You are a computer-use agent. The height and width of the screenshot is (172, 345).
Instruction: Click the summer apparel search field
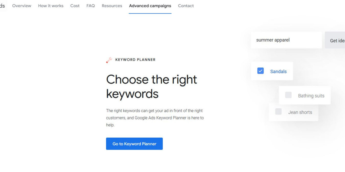pyautogui.click(x=286, y=40)
